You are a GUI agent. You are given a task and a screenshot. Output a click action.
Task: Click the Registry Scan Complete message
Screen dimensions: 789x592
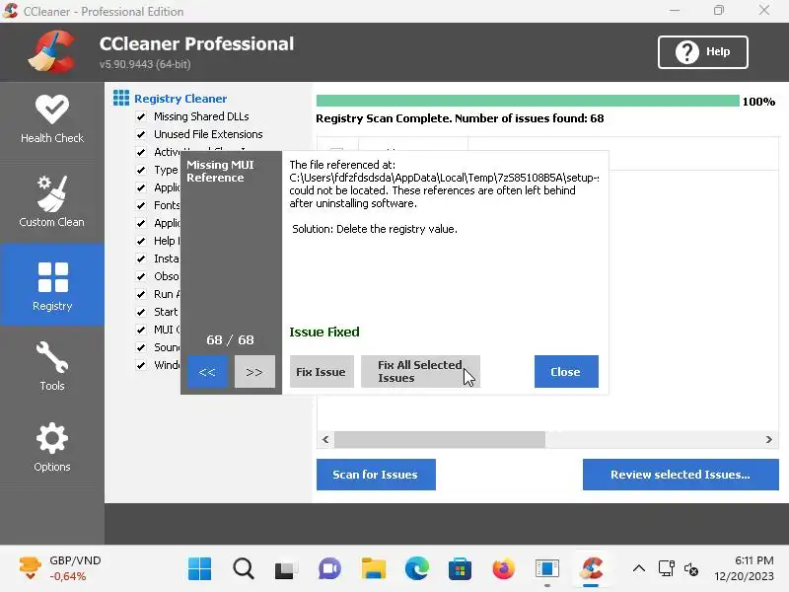click(460, 118)
